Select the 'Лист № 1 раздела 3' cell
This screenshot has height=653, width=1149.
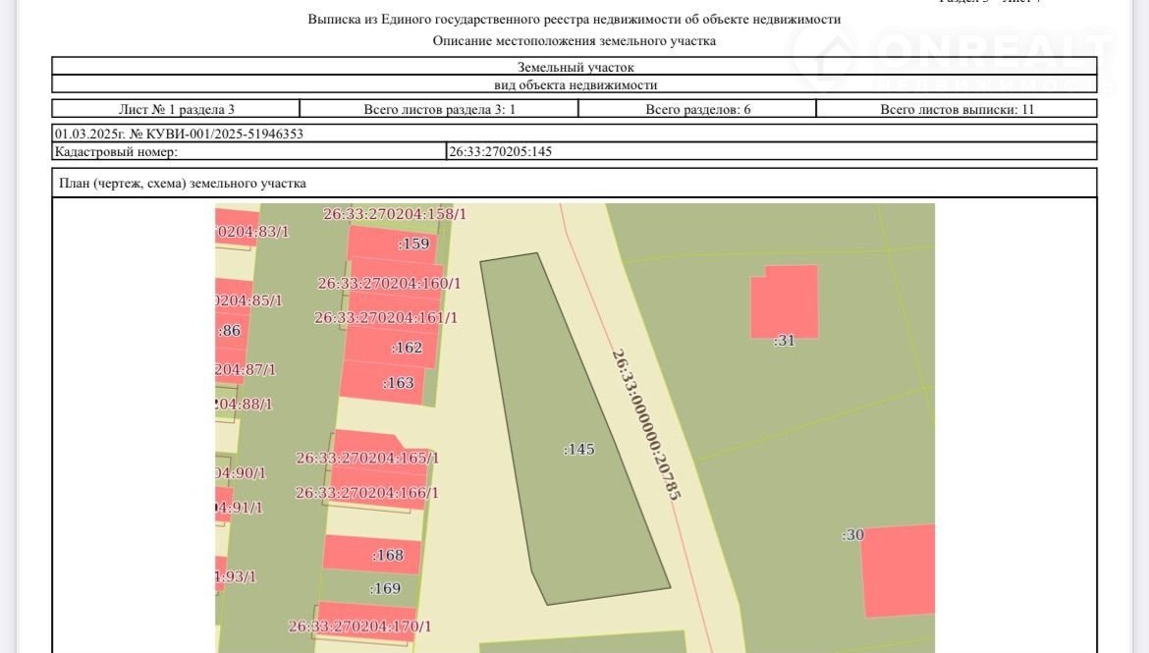click(x=176, y=109)
